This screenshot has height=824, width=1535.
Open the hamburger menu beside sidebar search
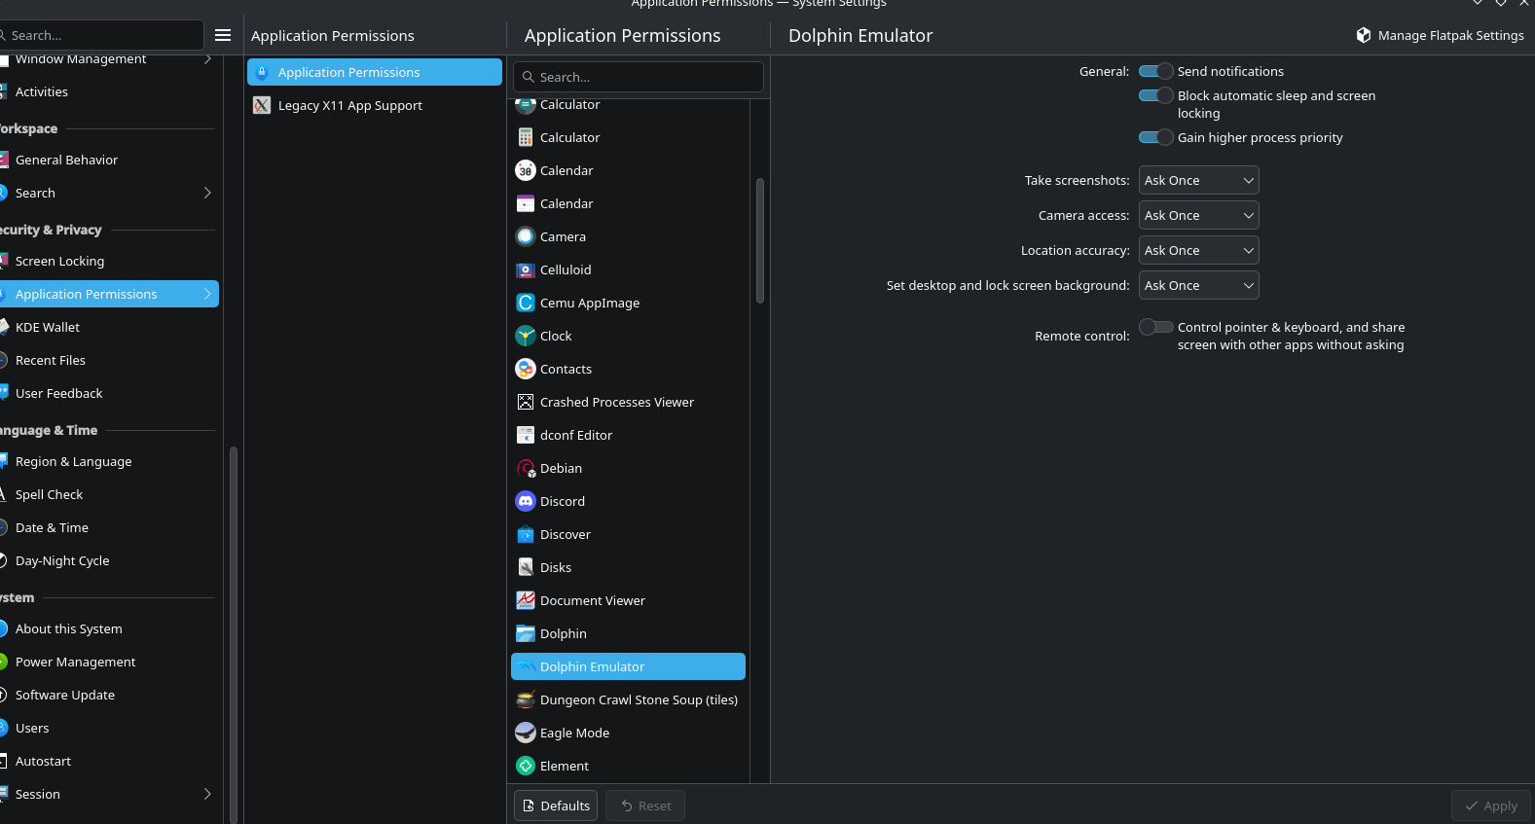(223, 35)
